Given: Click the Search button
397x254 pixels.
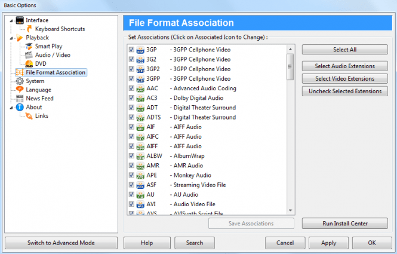Looking at the screenshot, I should (x=195, y=243).
